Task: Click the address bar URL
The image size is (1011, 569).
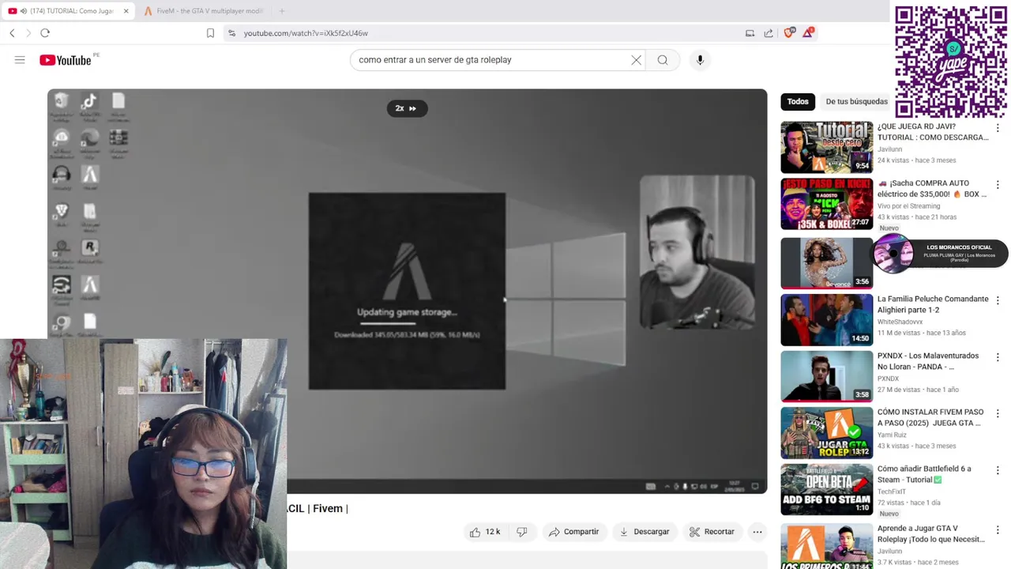Action: (306, 33)
